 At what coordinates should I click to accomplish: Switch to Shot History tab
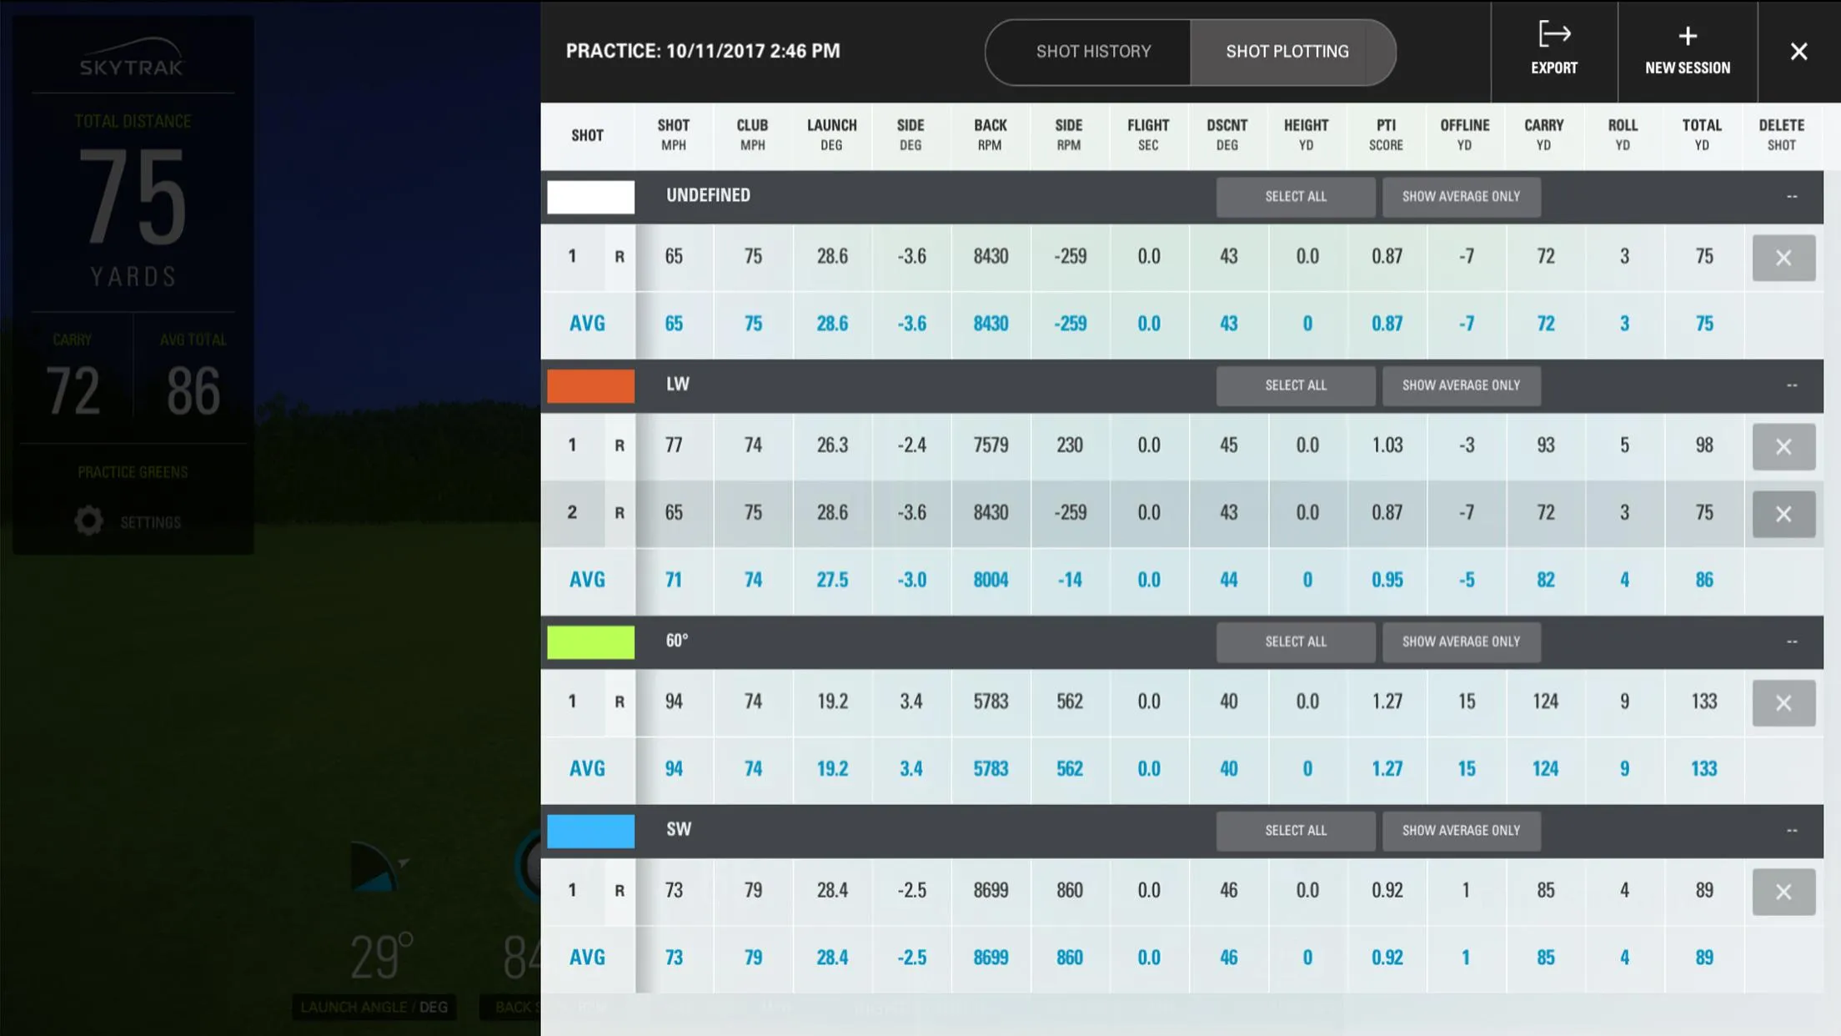[1092, 52]
